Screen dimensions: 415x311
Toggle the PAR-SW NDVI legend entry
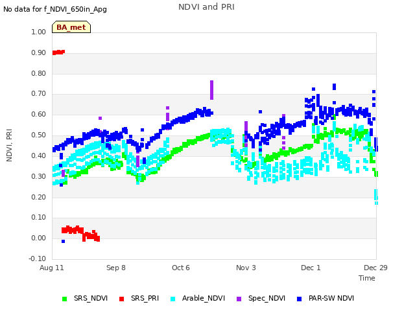pos(326,298)
